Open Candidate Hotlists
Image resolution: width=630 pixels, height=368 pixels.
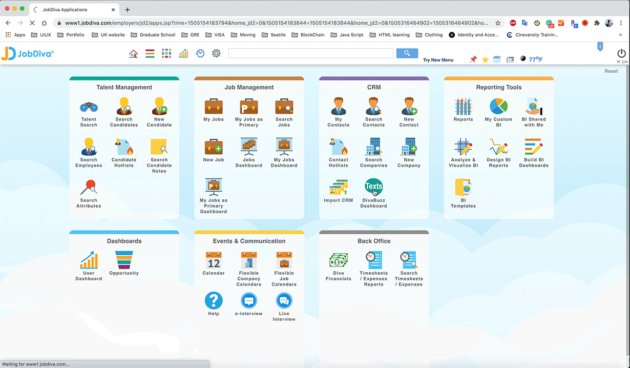click(x=124, y=147)
